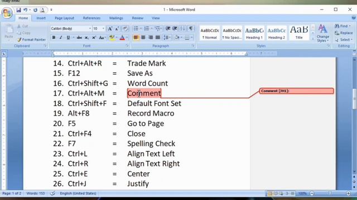
Task: Click the Borders icon
Action: tap(187, 38)
